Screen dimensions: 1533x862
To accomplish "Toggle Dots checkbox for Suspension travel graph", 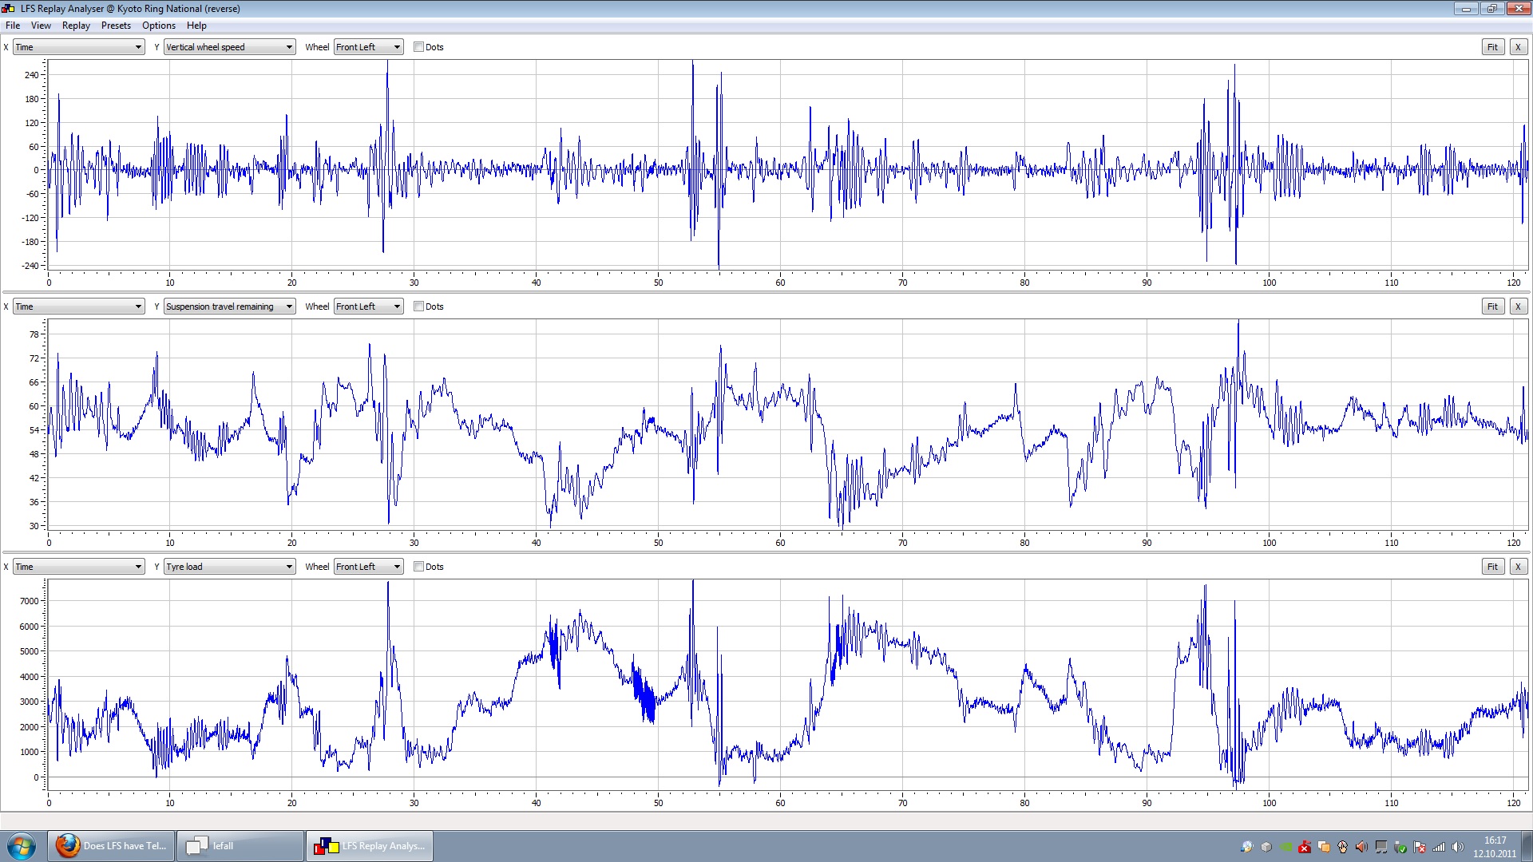I will click(418, 306).
